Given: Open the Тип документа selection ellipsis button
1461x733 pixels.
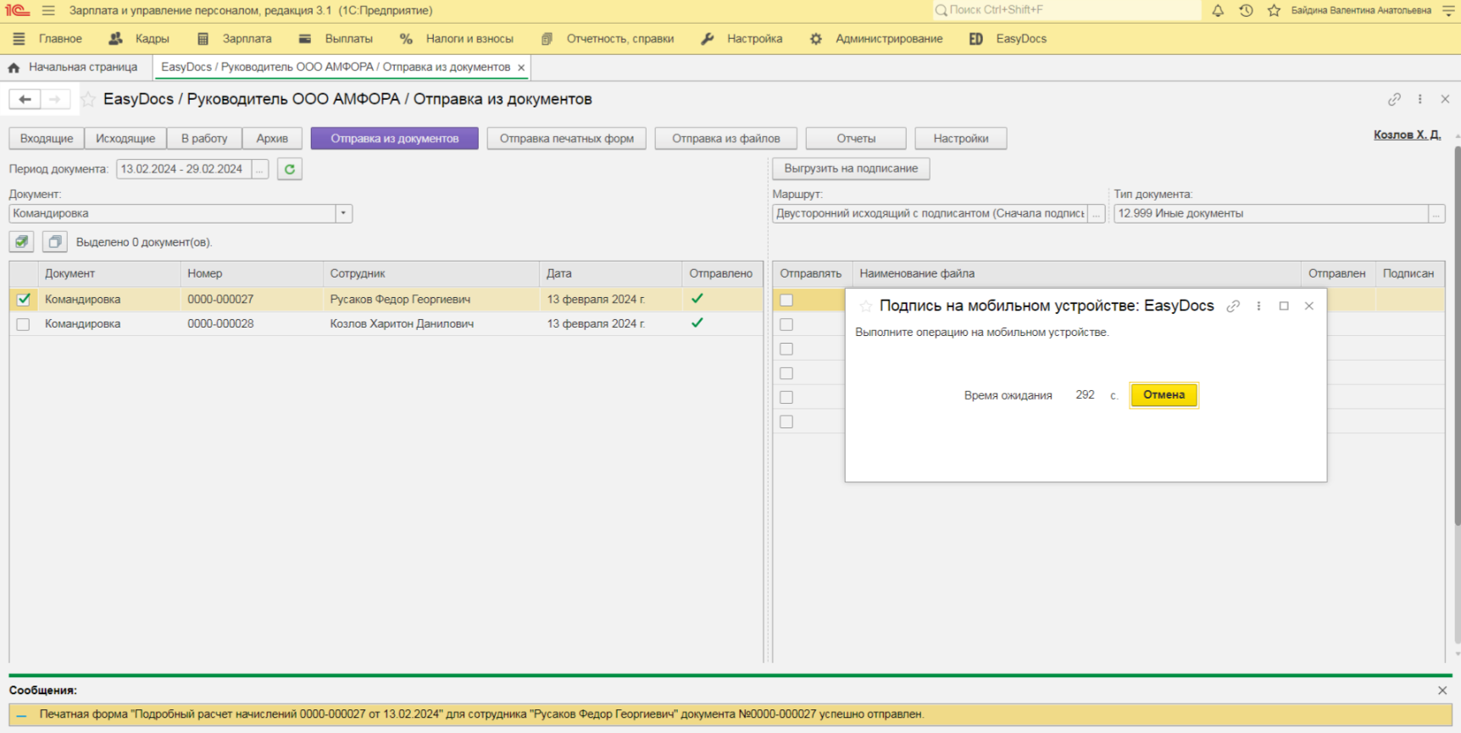Looking at the screenshot, I should tap(1436, 213).
